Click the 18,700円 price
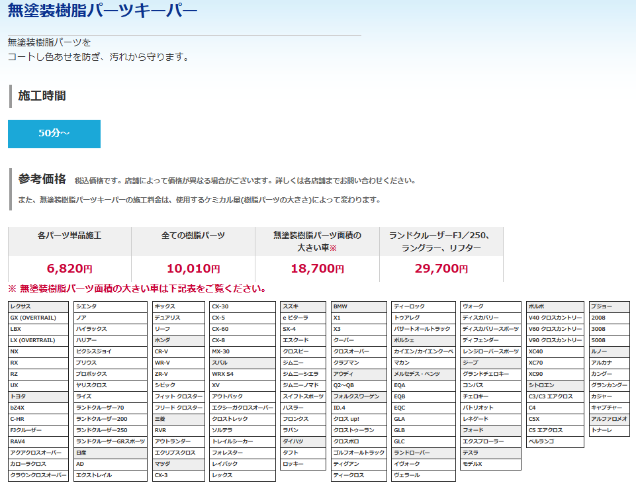 [317, 269]
